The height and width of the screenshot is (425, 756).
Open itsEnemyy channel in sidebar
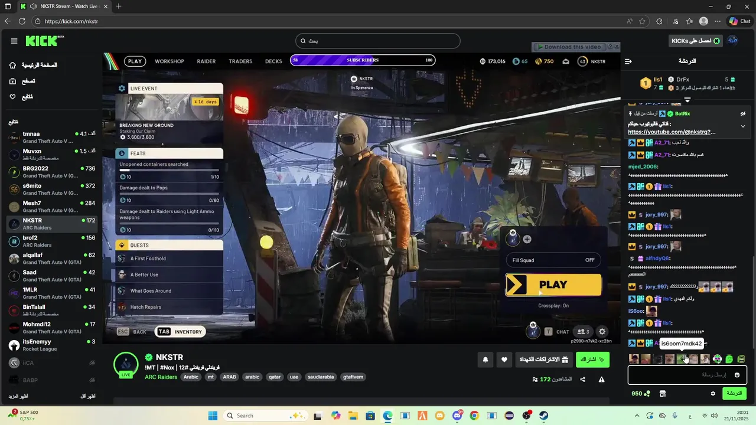point(52,345)
